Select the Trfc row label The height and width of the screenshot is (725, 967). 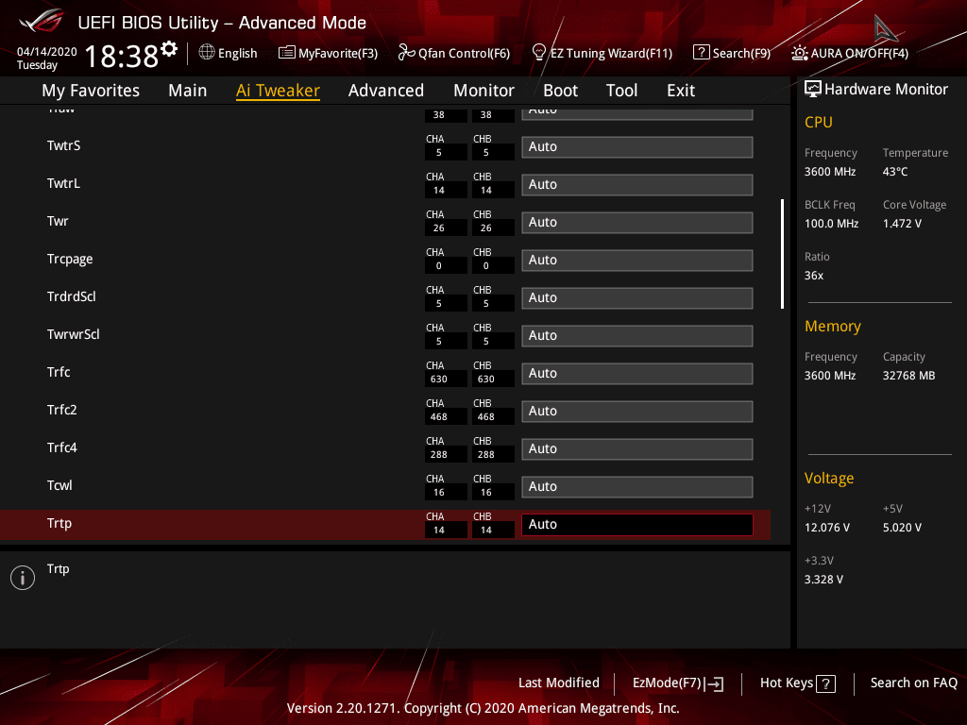(x=59, y=372)
